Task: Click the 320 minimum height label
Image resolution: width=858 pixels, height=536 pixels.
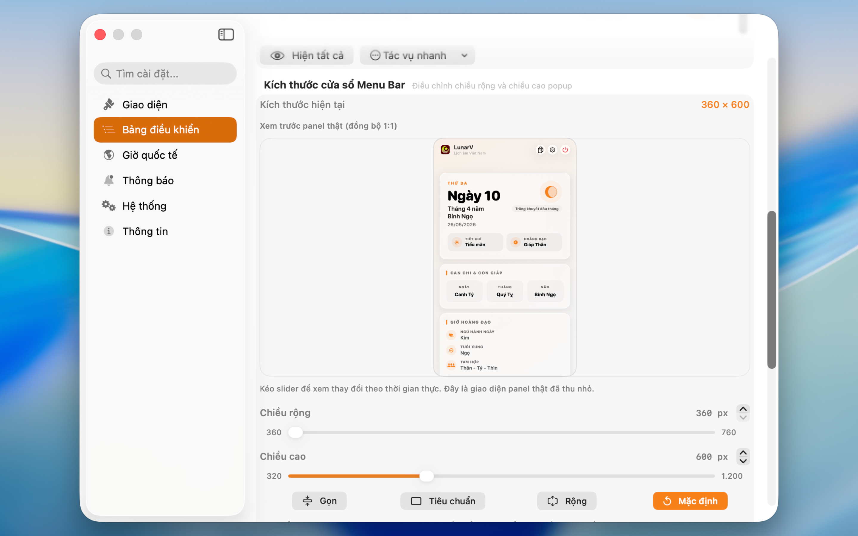Action: [274, 476]
